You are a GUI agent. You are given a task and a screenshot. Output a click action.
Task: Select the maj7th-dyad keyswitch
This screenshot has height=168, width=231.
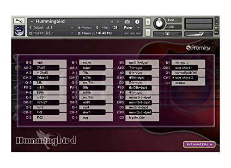(x=142, y=62)
